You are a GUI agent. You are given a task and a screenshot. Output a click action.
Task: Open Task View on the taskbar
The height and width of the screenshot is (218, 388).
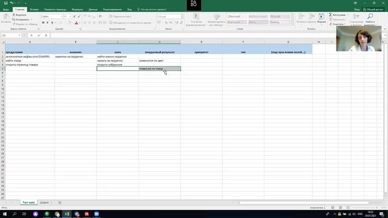[x=24, y=214]
